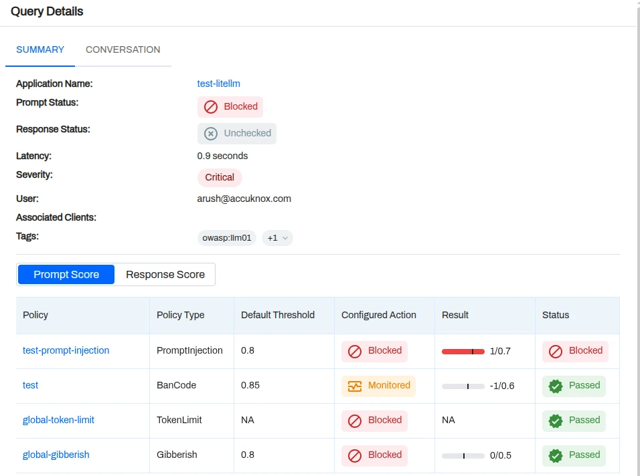Click the Unchecked crossed-circle icon for Response Status
640x476 pixels.
(x=210, y=133)
